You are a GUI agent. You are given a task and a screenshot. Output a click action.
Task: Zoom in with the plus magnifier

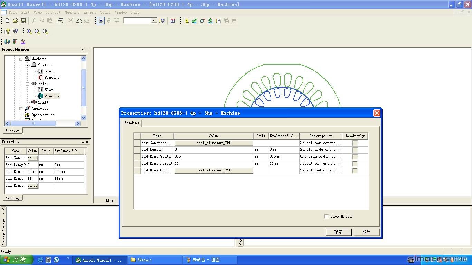[29, 31]
